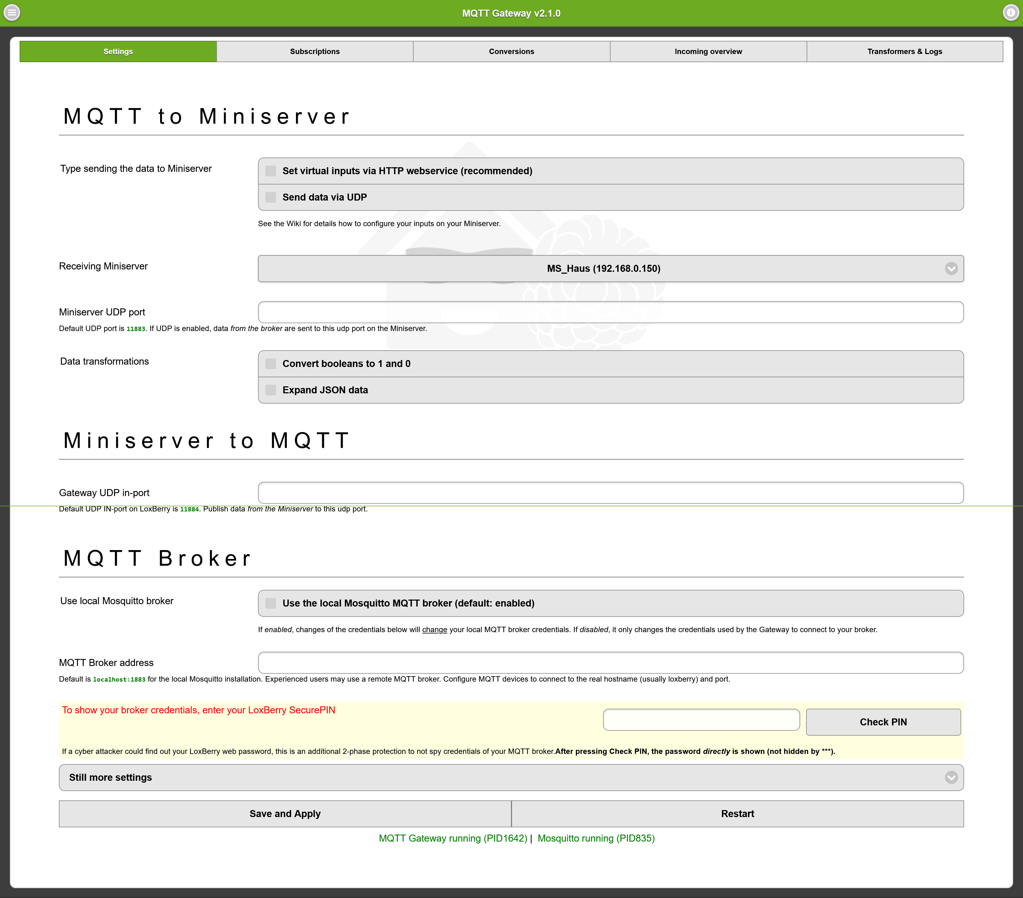The height and width of the screenshot is (898, 1023).
Task: Toggle local Mosquitto MQTT broker checkbox
Action: (x=271, y=604)
